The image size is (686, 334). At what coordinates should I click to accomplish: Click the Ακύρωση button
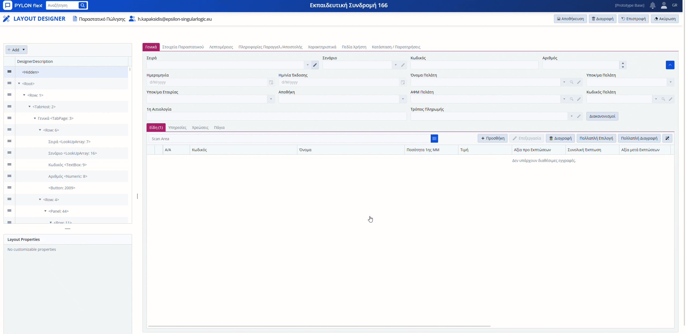(x=665, y=19)
